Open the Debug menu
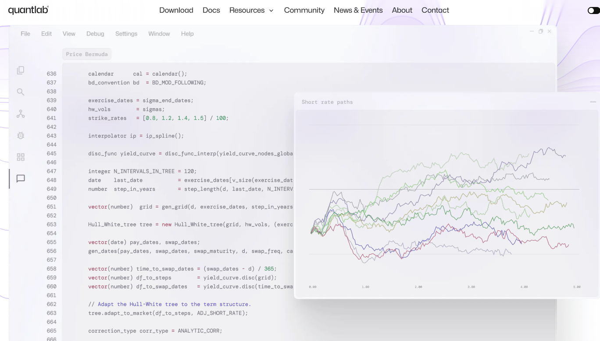The width and height of the screenshot is (600, 341). (x=95, y=34)
